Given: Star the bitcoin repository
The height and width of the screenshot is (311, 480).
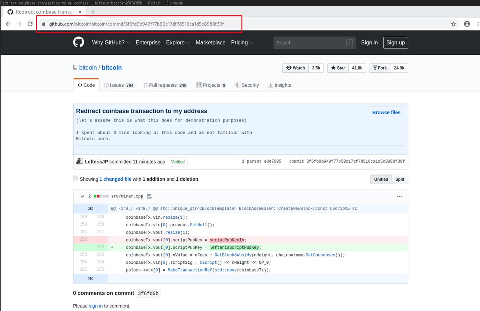Looking at the screenshot, I should coord(338,68).
